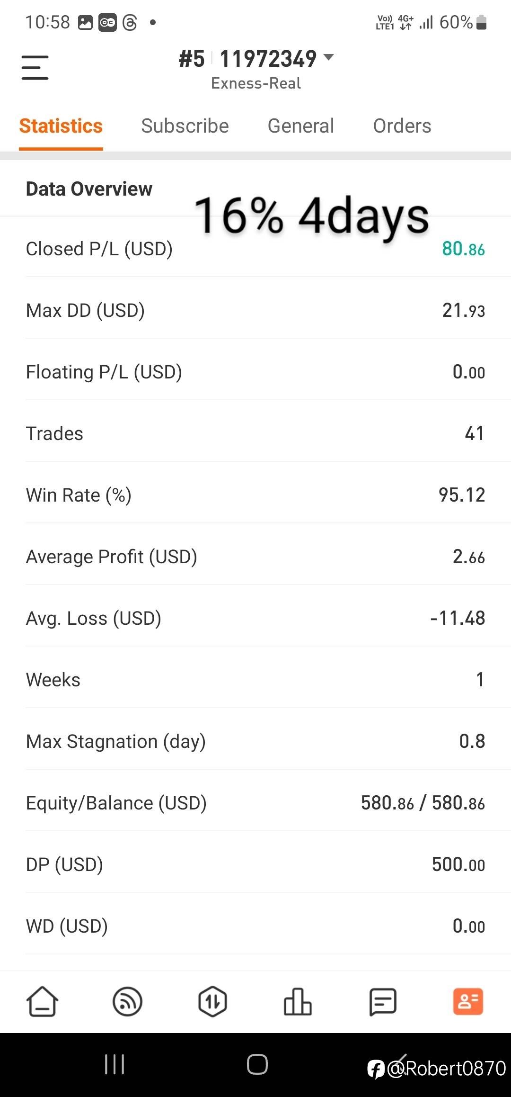Select the orange account profile icon
This screenshot has width=511, height=1097.
[468, 1001]
